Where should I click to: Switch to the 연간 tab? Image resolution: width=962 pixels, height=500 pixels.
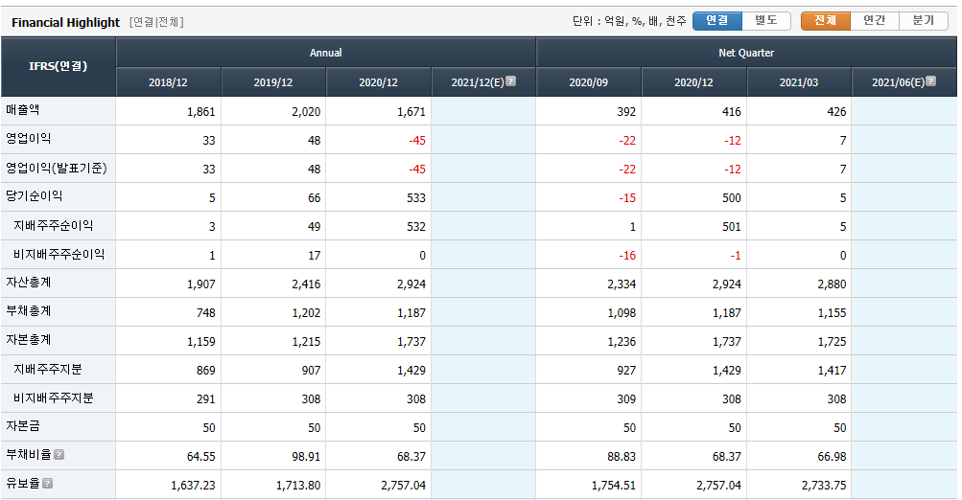pyautogui.click(x=875, y=21)
